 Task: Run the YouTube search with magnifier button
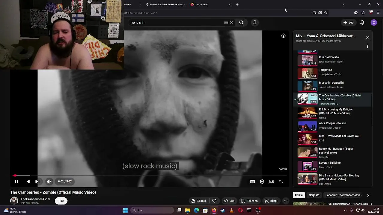pos(241,22)
